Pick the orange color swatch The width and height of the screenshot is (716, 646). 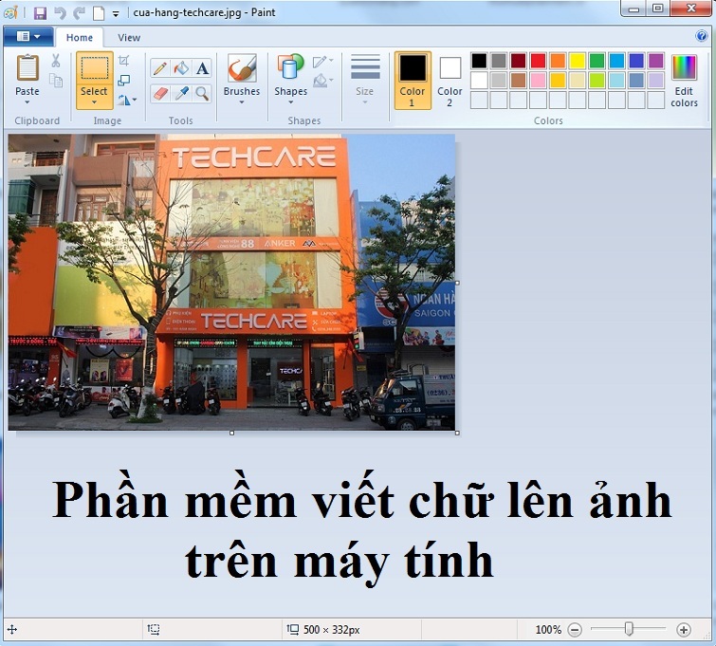pos(558,61)
